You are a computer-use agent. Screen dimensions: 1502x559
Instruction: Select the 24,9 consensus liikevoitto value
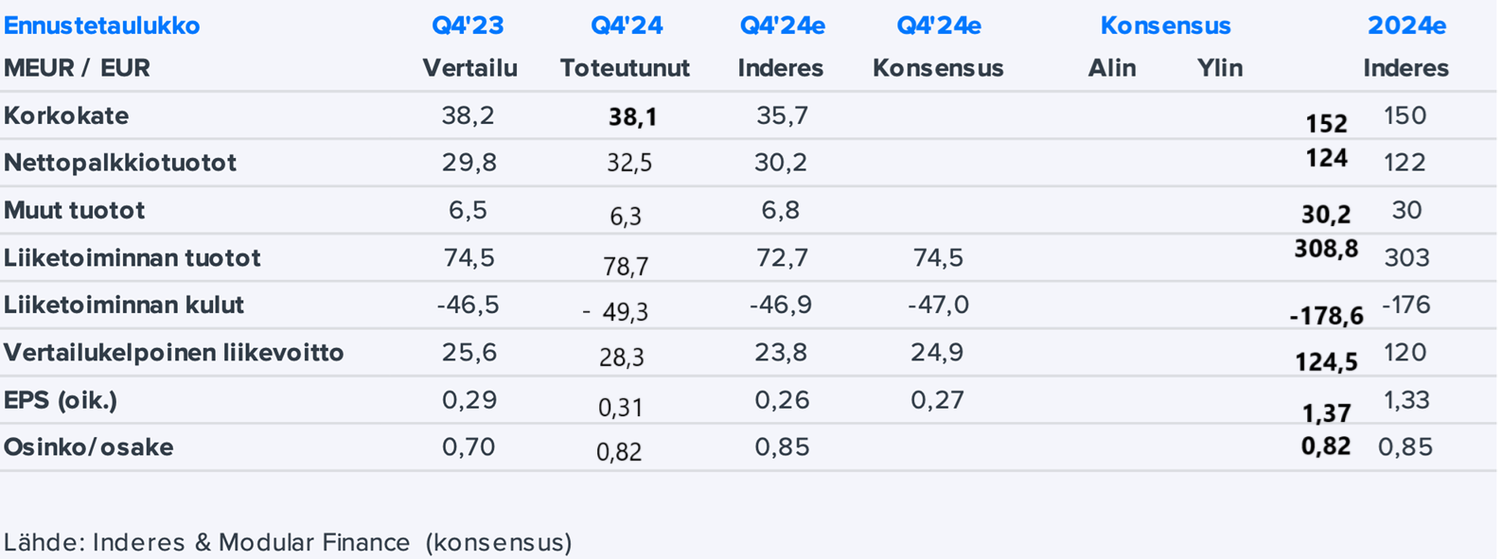tap(937, 352)
